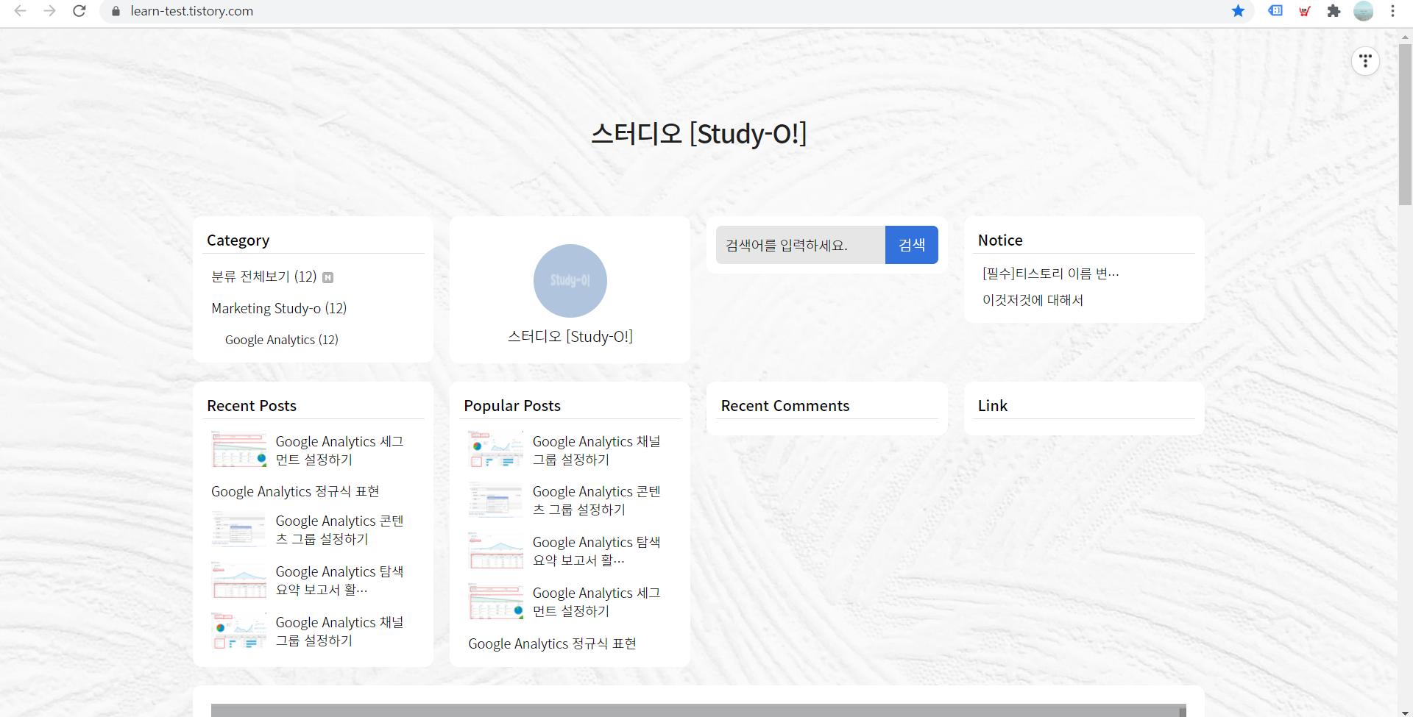The image size is (1413, 717).
Task: Click thumbnail of popular post 콘텐츠 그룹 설정하기
Action: pyautogui.click(x=496, y=500)
